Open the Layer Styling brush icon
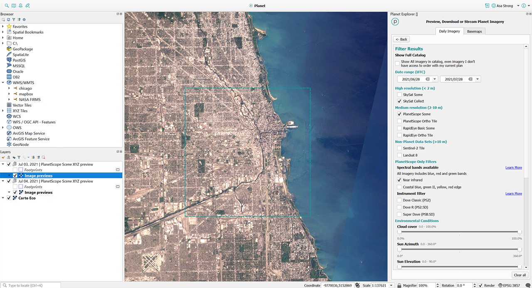The image size is (532, 288). click(x=3, y=158)
